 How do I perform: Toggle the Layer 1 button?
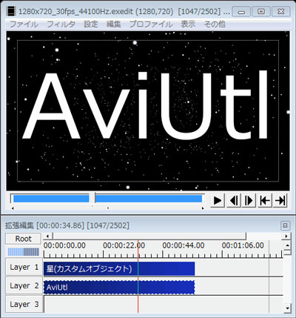pos(24,267)
